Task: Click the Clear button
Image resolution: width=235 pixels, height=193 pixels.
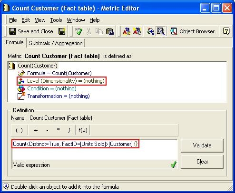Action: click(x=202, y=162)
